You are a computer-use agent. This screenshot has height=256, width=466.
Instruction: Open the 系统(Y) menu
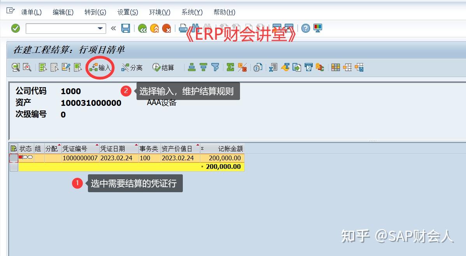coord(192,12)
